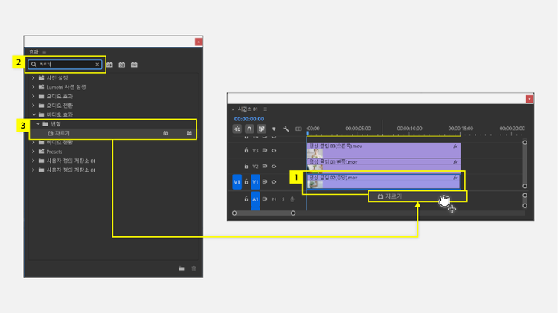
Task: Expand Lumetri 사전 설정 folder
Action: coord(33,87)
